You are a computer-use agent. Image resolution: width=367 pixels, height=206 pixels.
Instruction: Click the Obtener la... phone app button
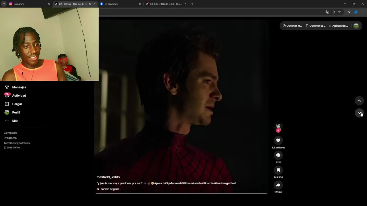(x=315, y=26)
